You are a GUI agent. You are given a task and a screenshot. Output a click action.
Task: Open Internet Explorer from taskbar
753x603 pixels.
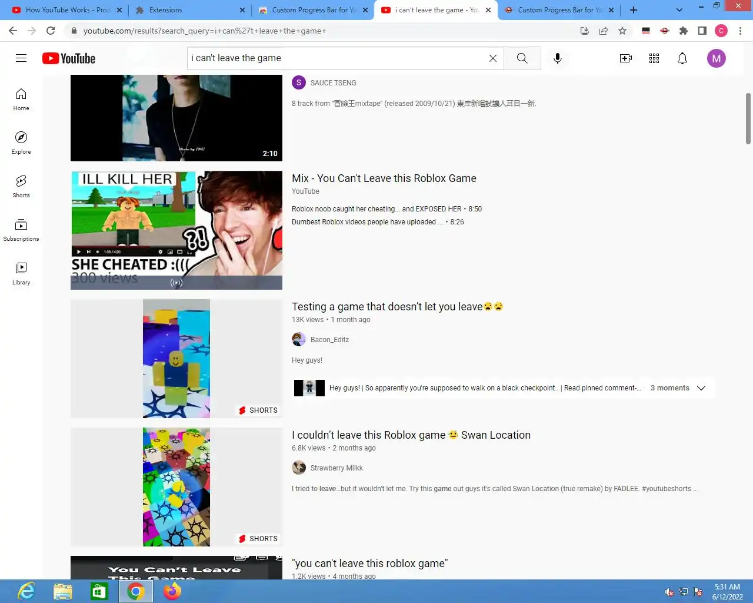[26, 591]
